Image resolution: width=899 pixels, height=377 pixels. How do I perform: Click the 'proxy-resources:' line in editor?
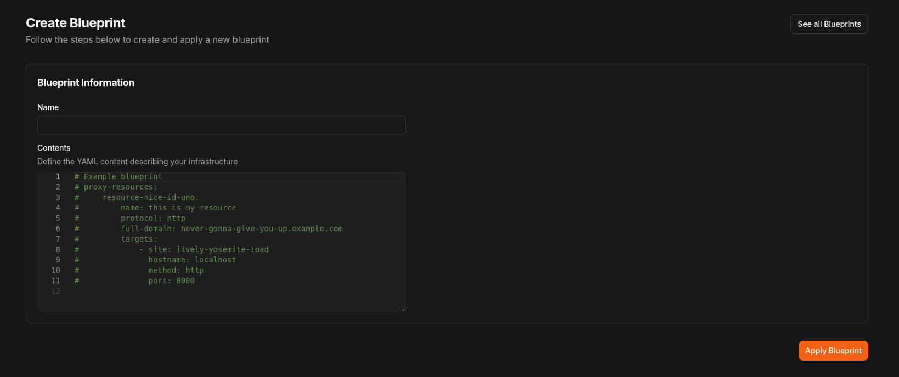(x=120, y=187)
